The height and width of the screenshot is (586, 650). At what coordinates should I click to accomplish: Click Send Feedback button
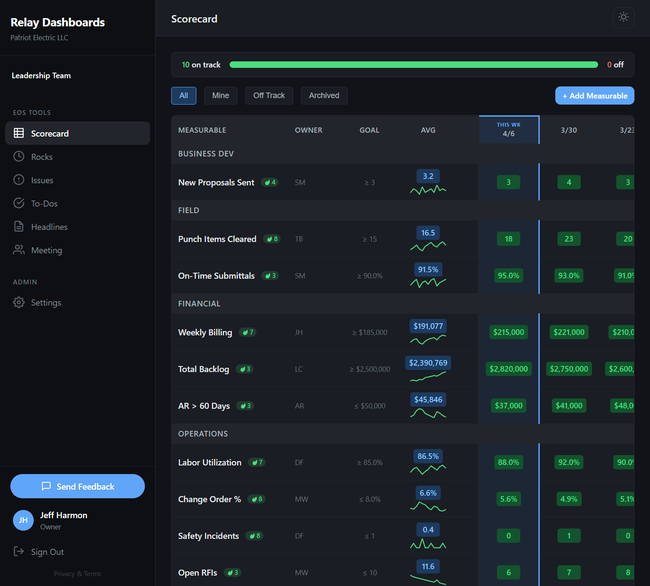tap(77, 486)
